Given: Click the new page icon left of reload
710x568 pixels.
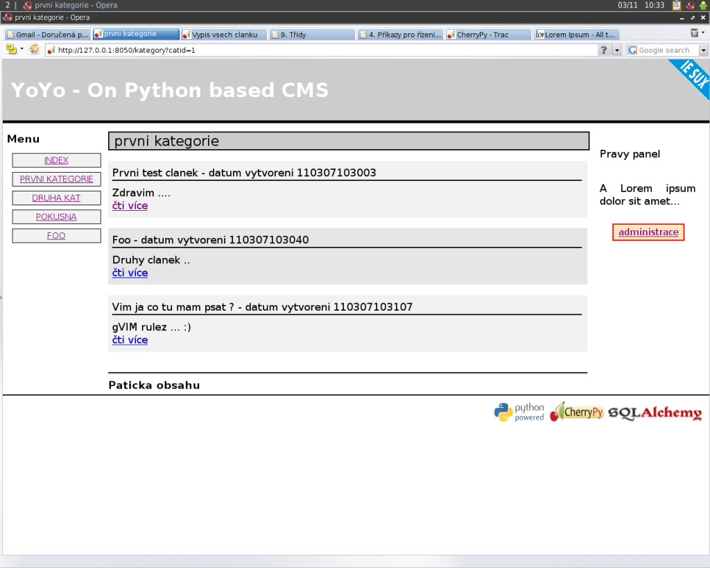Looking at the screenshot, I should point(11,49).
